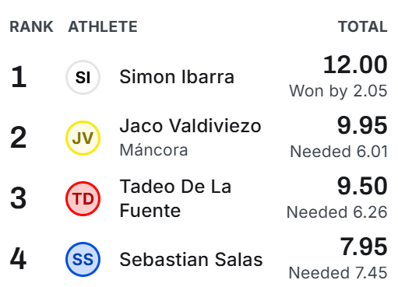
Task: Sort by the ATHLETE column header
Action: [x=103, y=26]
